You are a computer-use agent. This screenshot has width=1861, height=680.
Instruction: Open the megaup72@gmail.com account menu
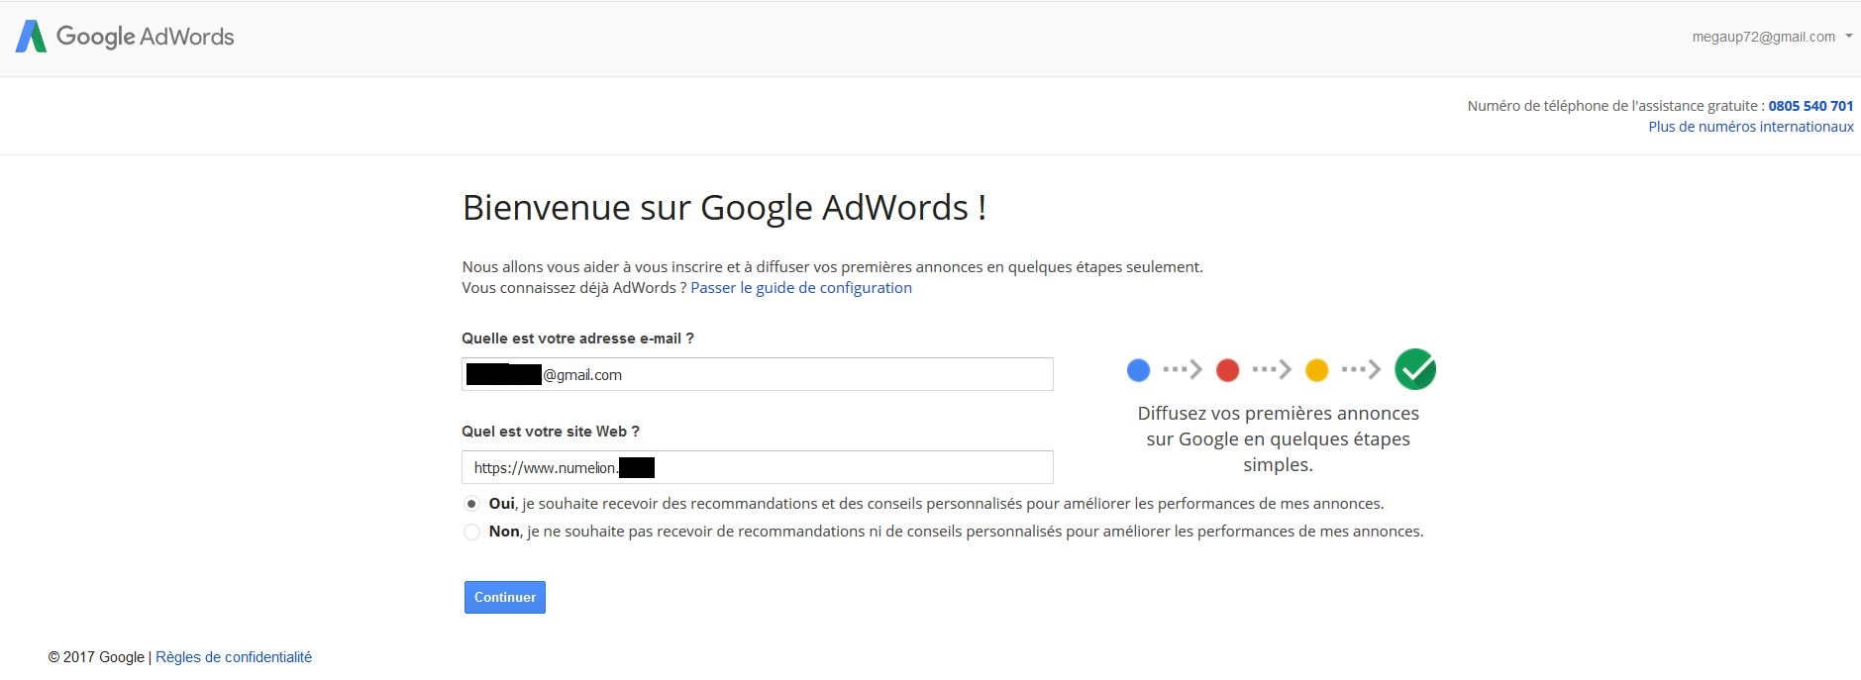pyautogui.click(x=1764, y=37)
